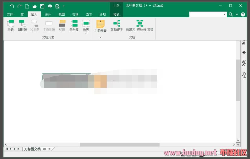Click the vertical scrollbar thumb

(238, 80)
